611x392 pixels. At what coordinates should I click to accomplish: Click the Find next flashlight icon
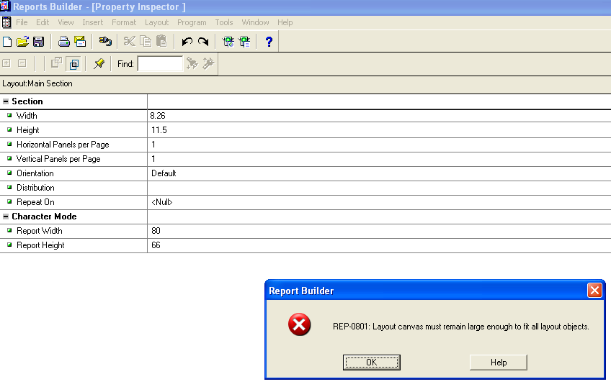[192, 63]
